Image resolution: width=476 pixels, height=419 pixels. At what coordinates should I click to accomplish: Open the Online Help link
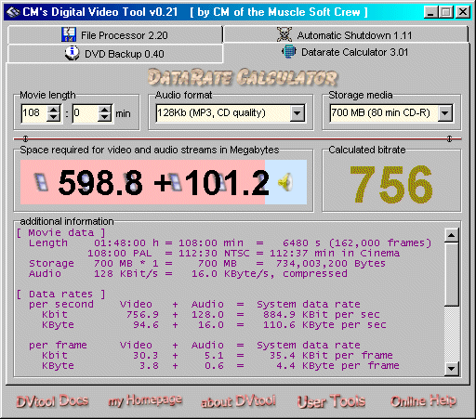tap(423, 400)
